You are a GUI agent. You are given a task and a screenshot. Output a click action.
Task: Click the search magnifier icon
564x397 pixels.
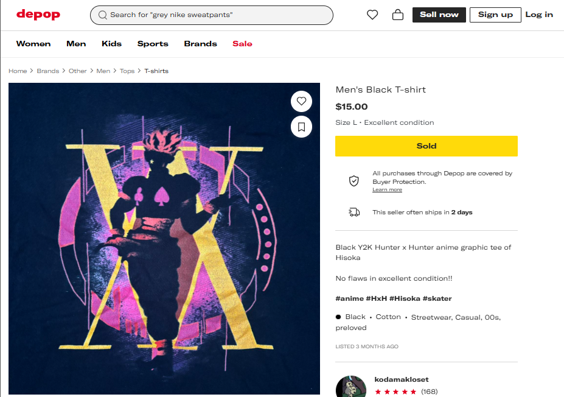point(102,15)
